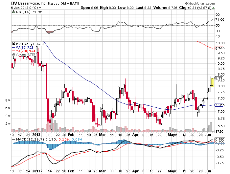The height and width of the screenshot is (174, 230).
Task: Click the 8.33 last price tag
Action: tap(219, 78)
